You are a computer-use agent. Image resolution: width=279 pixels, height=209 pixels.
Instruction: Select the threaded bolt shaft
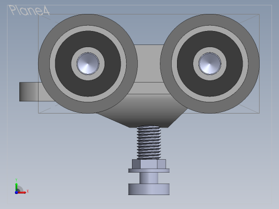[x=149, y=143]
